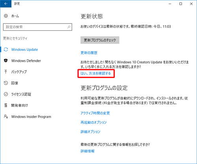Open the 詳細オプション link

point(90,132)
